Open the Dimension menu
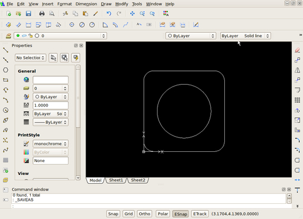303x219 pixels. (x=86, y=4)
